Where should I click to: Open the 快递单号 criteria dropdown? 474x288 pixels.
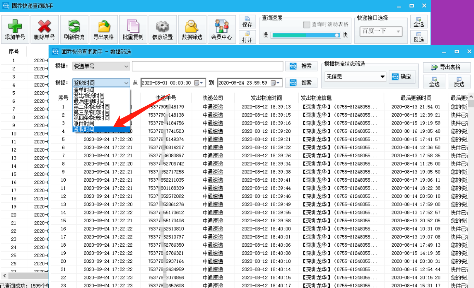point(101,66)
